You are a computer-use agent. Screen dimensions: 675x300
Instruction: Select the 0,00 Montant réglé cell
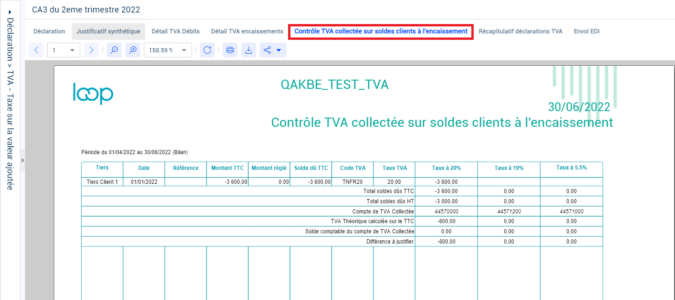(x=269, y=182)
